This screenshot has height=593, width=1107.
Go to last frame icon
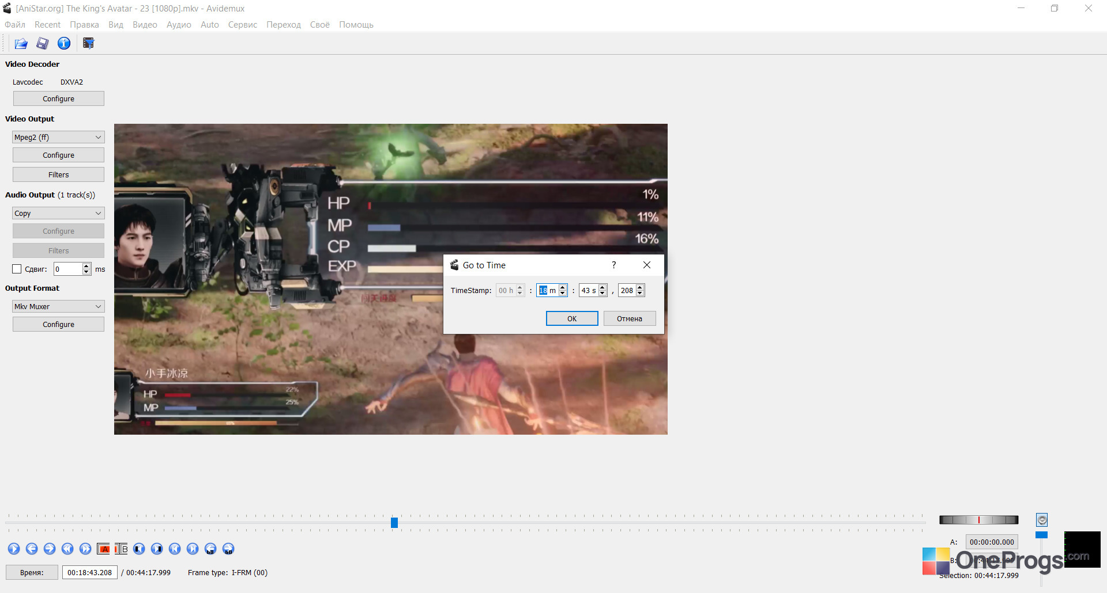[193, 549]
